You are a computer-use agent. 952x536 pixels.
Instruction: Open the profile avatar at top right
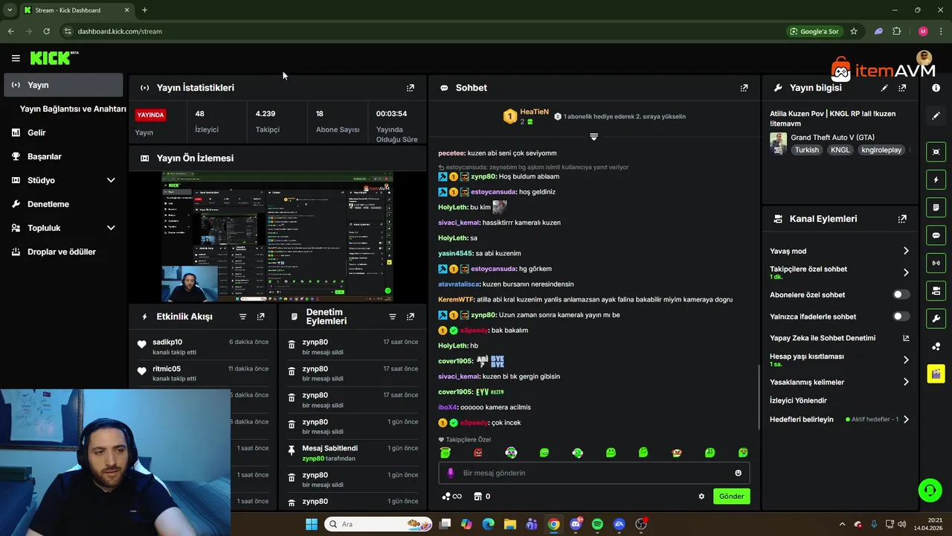(924, 58)
